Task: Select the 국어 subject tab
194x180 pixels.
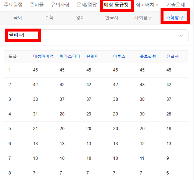Action: [x=18, y=18]
